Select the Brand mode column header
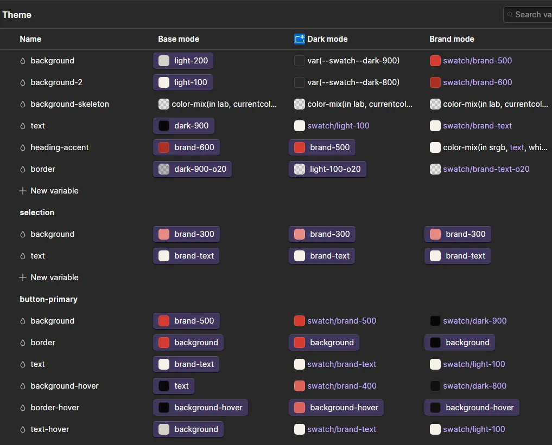Viewport: 552px width, 445px height. point(452,39)
